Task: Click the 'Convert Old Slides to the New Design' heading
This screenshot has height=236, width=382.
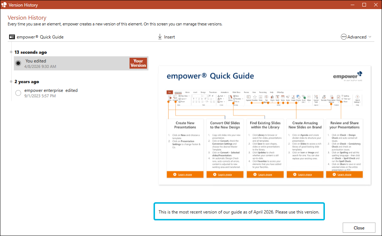Action: 225,125
